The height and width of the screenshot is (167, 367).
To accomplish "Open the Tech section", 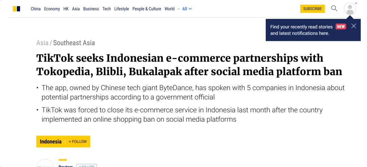I will (x=106, y=9).
